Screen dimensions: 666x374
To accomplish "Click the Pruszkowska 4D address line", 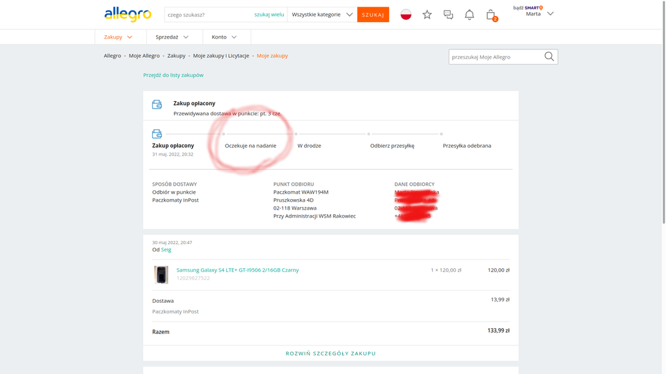I will [293, 200].
